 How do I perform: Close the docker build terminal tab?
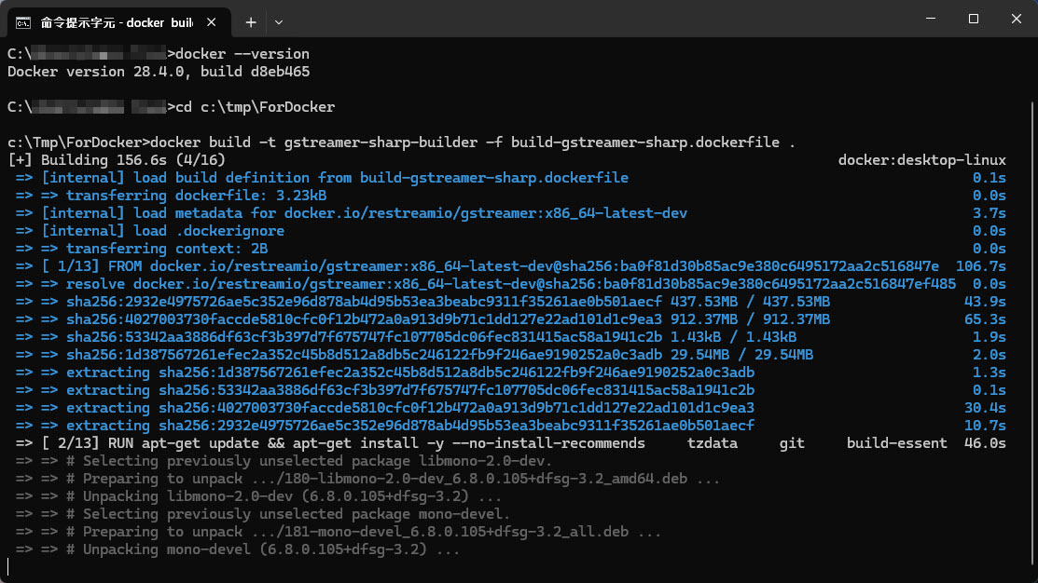213,20
